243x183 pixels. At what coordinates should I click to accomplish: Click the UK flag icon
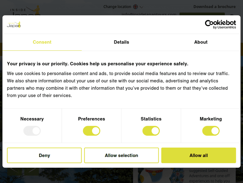click(135, 7)
